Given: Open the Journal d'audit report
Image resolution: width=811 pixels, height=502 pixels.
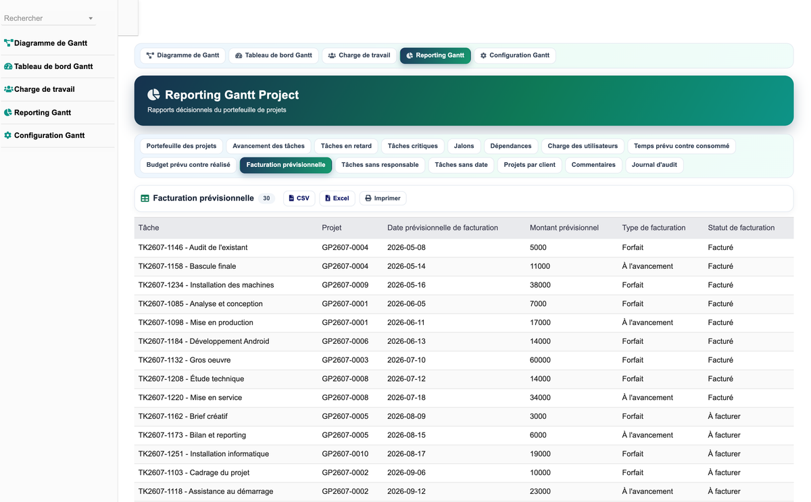Looking at the screenshot, I should point(654,165).
